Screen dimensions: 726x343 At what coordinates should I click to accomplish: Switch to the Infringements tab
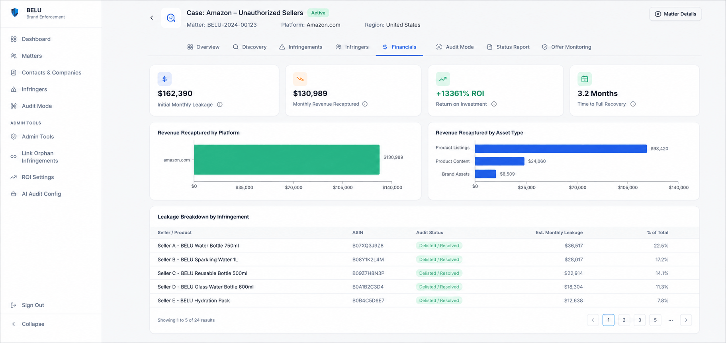(301, 47)
